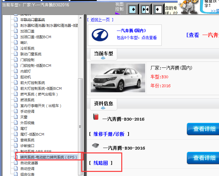Click 查看详细 button for 线路图

click(x=203, y=158)
